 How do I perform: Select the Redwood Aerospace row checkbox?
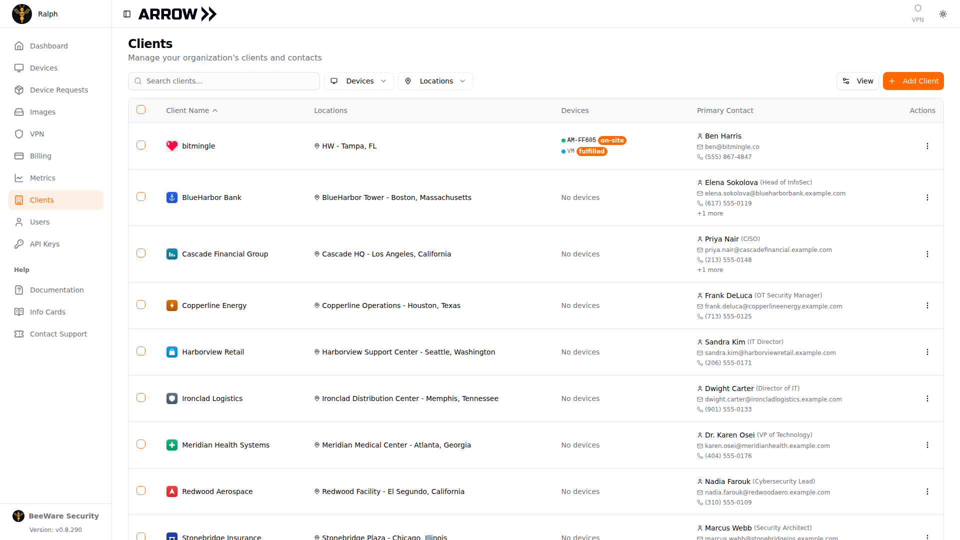(x=141, y=490)
